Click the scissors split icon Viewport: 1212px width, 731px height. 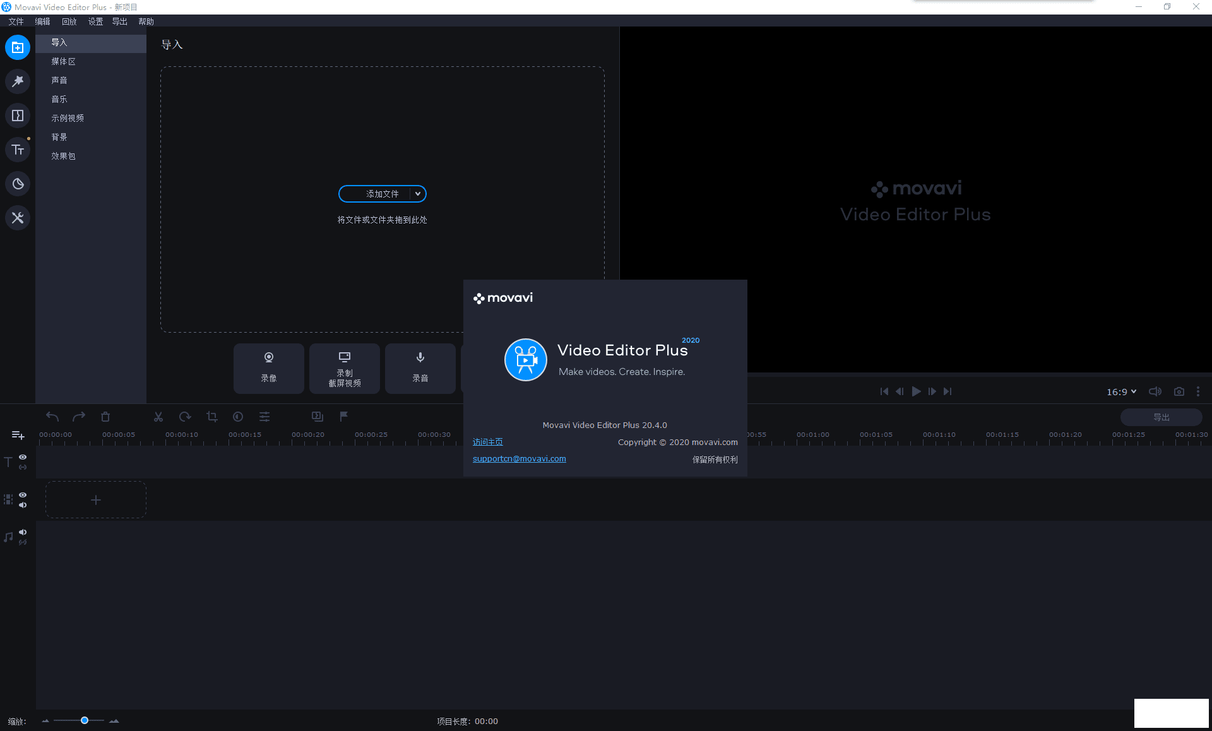click(158, 417)
